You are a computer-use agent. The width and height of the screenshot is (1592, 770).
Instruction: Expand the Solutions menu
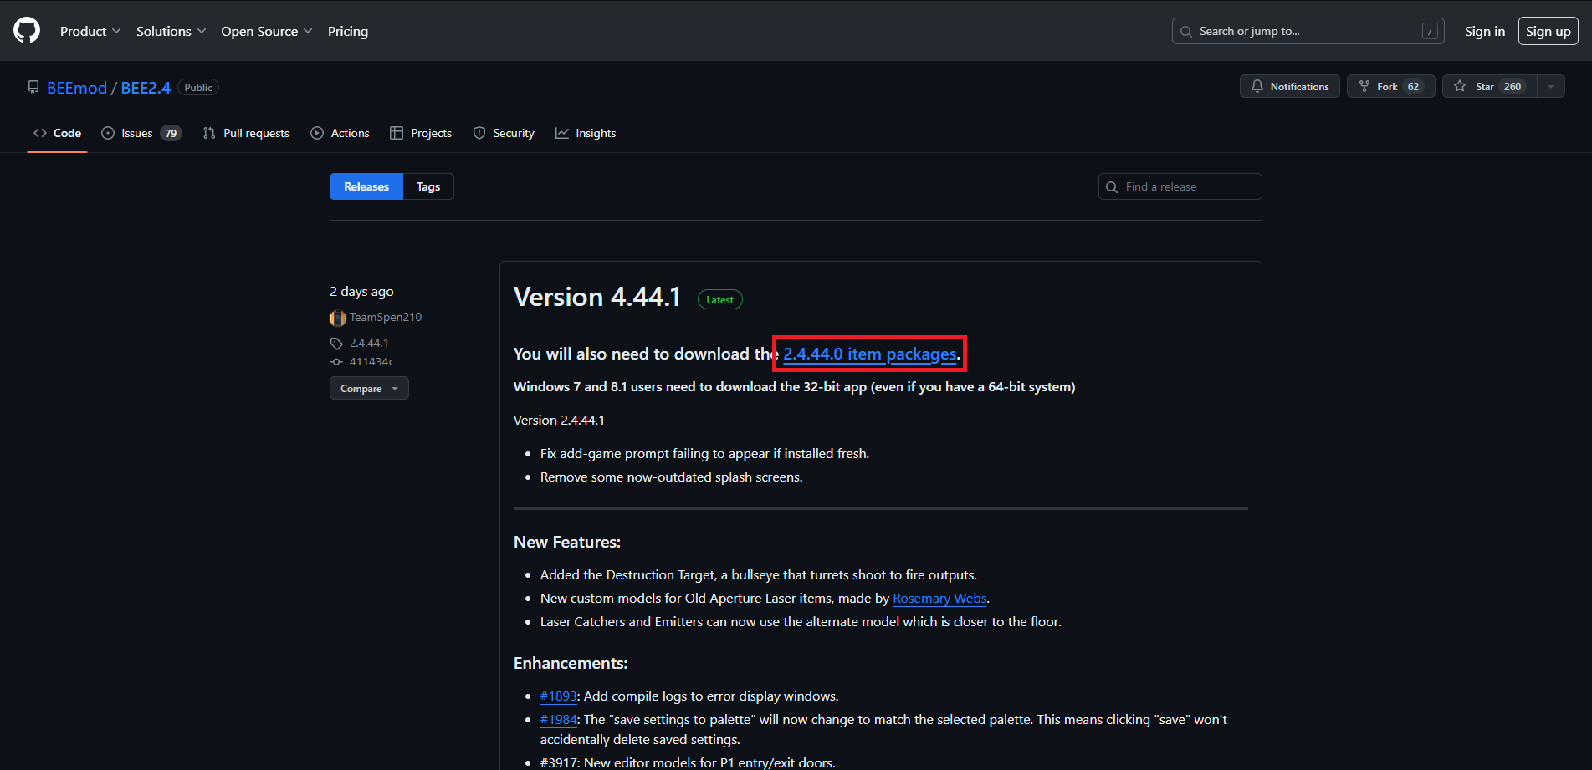tap(171, 31)
